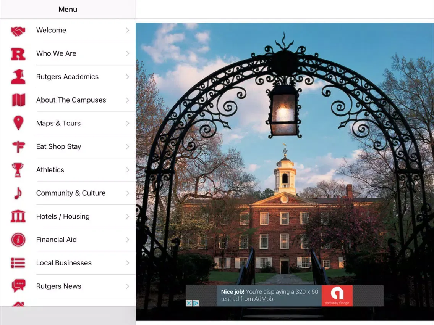434x325 pixels.
Task: Expand the Maps & Tours chevron
Action: tap(128, 123)
